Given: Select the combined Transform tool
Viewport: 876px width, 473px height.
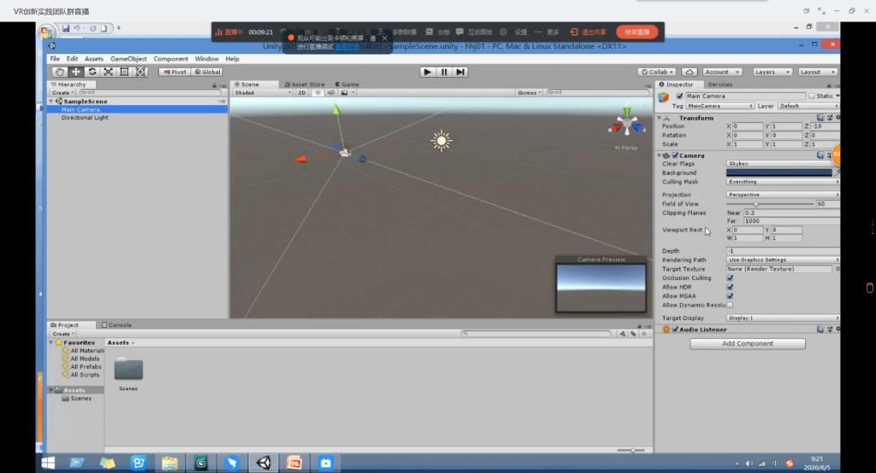Looking at the screenshot, I should (141, 72).
